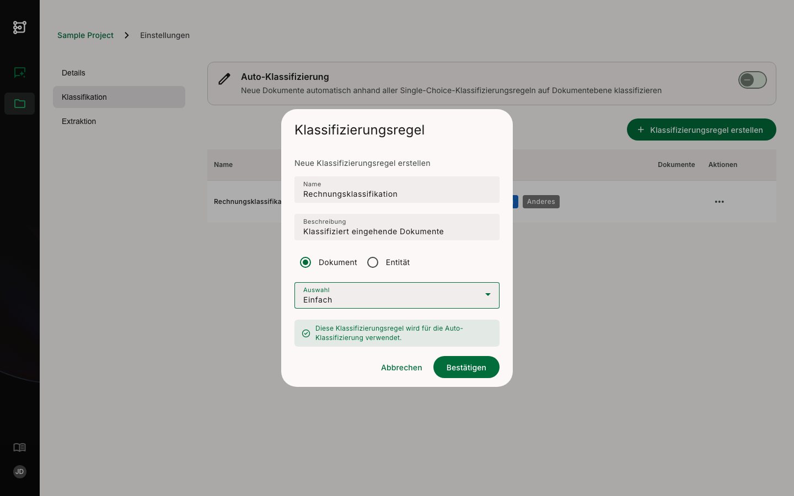Click the checkmark icon in the info notice
794x496 pixels.
pos(306,333)
